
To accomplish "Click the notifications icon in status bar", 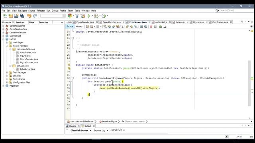I will pyautogui.click(x=226, y=137).
